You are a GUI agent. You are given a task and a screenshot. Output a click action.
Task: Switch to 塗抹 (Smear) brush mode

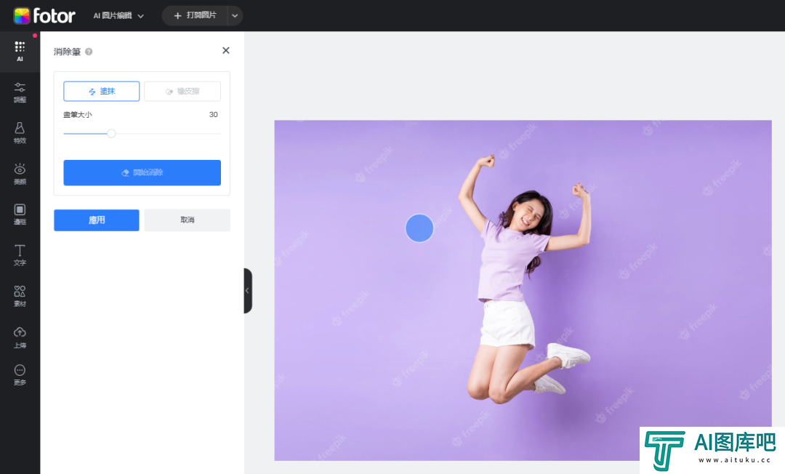(x=101, y=92)
